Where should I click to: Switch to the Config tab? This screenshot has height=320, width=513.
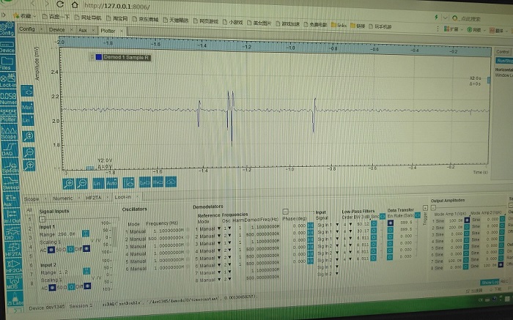[27, 29]
